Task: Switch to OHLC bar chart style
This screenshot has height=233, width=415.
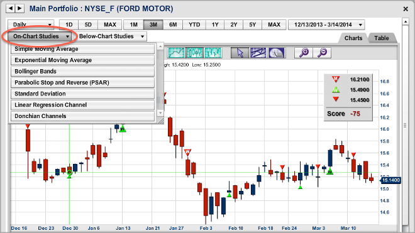Action: coord(213,53)
